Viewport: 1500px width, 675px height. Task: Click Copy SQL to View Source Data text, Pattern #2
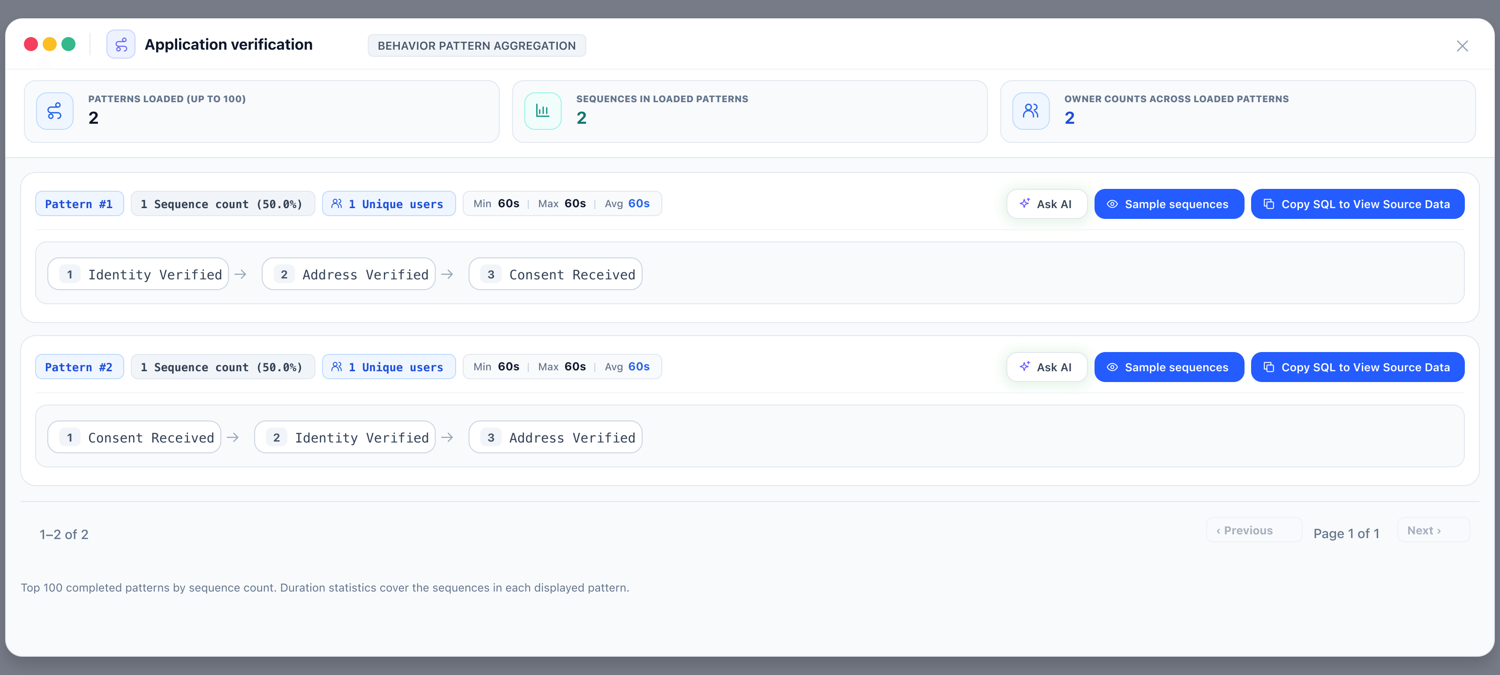tap(1365, 367)
